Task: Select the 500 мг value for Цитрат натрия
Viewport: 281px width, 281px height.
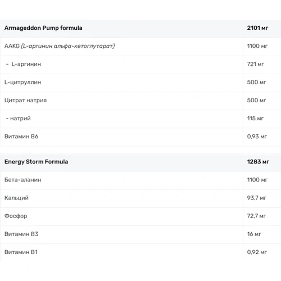Action: tap(256, 100)
